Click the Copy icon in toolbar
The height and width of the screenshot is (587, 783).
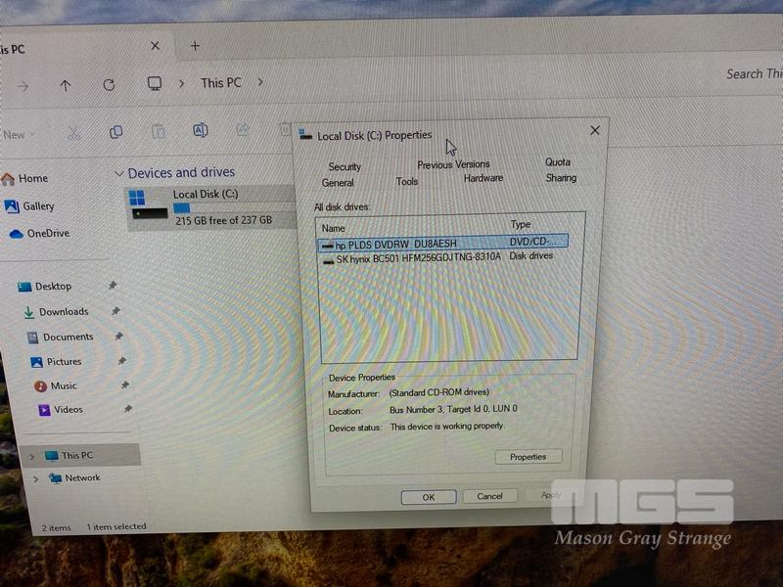pos(115,131)
